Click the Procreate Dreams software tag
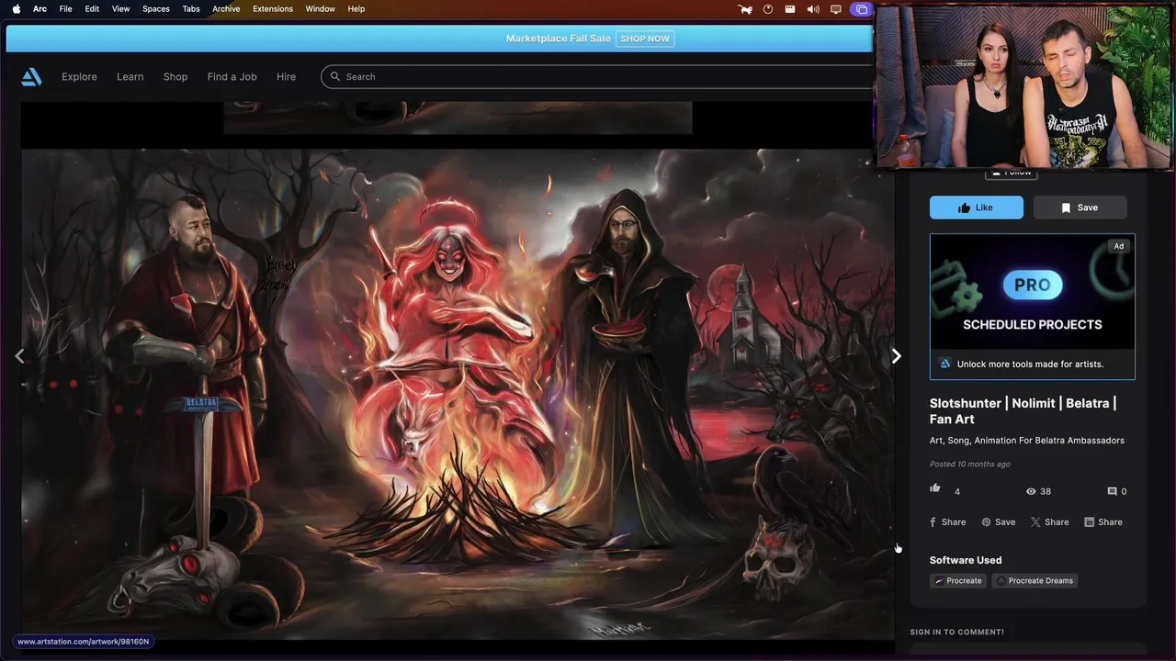 pyautogui.click(x=1035, y=580)
